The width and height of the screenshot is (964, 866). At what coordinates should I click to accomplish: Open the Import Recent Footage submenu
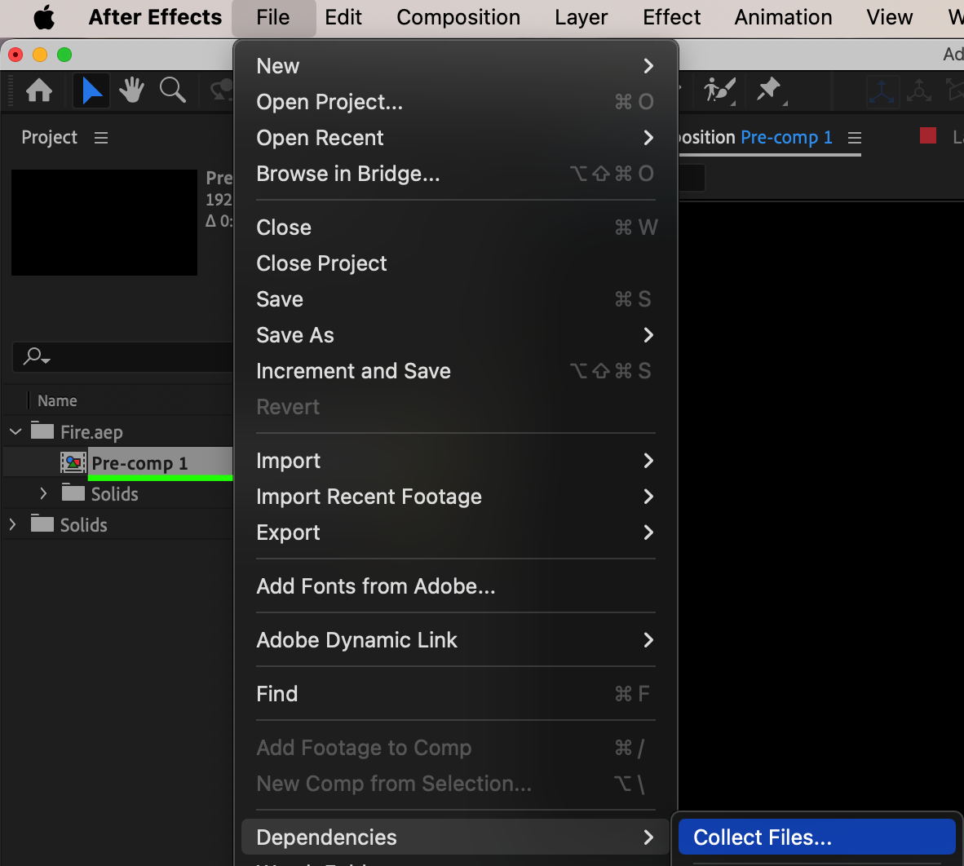click(x=456, y=497)
